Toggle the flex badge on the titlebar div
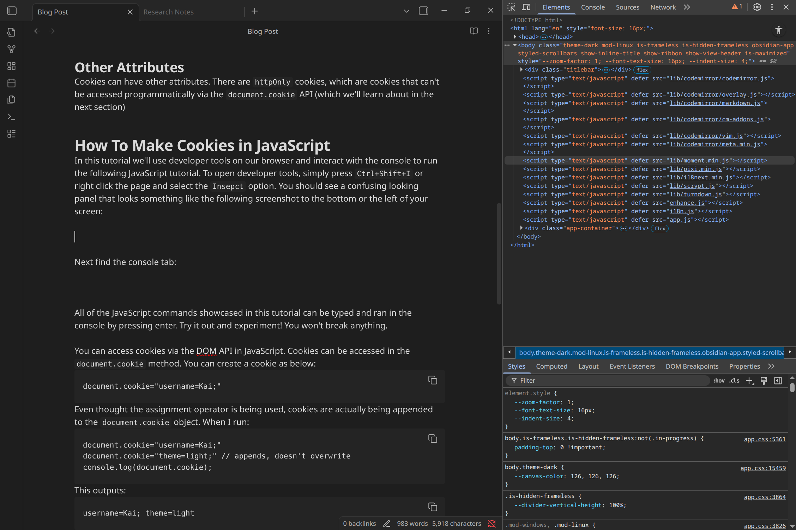Viewport: 796px width, 530px height. (x=642, y=70)
